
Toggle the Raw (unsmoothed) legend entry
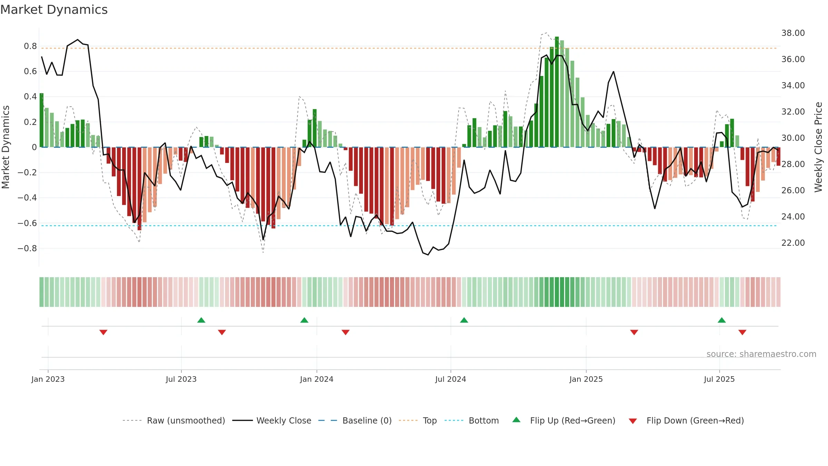174,420
